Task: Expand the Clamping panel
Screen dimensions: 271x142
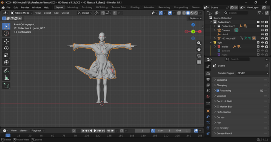Action: [240, 85]
